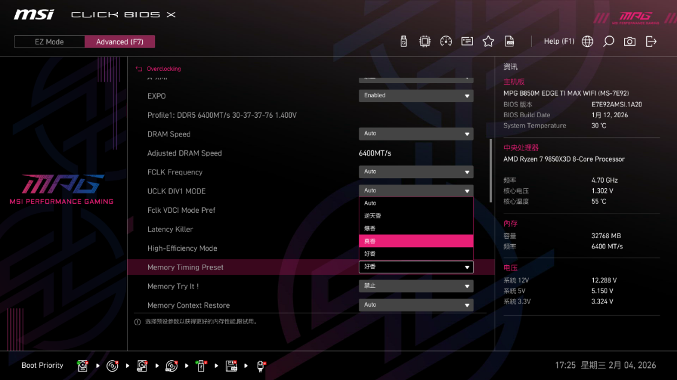Click the 3.324 V system voltage value
Image resolution: width=677 pixels, height=380 pixels.
[602, 301]
